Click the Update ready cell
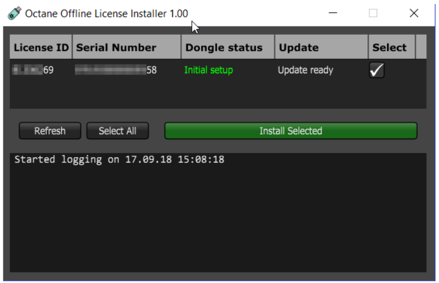The height and width of the screenshot is (283, 439). tap(306, 70)
